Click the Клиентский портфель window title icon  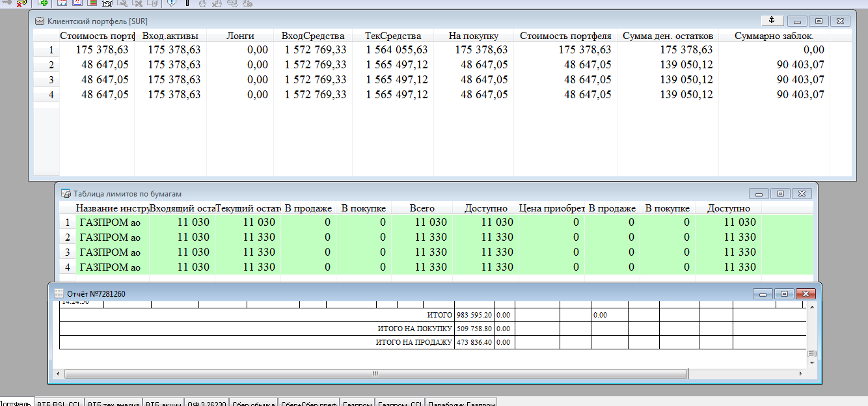pos(40,21)
